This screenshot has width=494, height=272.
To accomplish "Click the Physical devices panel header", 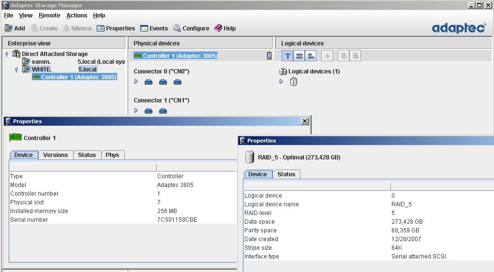I will [x=200, y=43].
